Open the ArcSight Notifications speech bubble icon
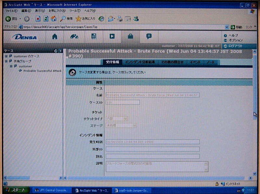The height and width of the screenshot is (194, 260). click(149, 36)
